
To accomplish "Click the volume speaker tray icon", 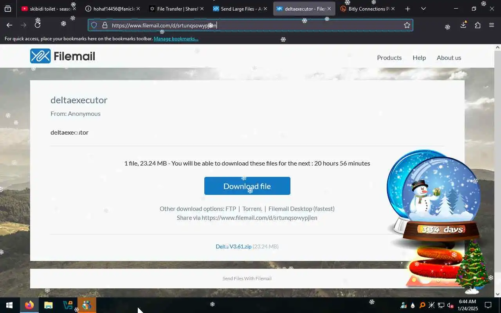I will coord(450,305).
